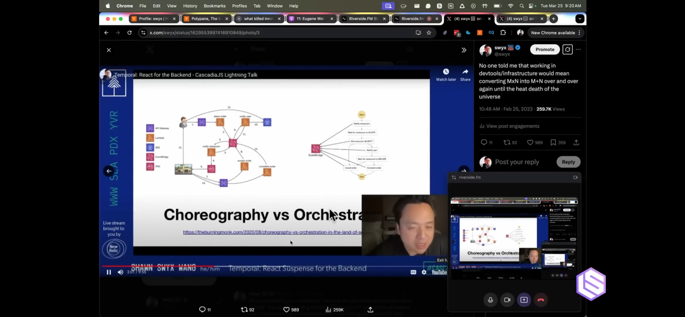The height and width of the screenshot is (317, 685).
Task: Share the YouTube video
Action: [x=465, y=75]
